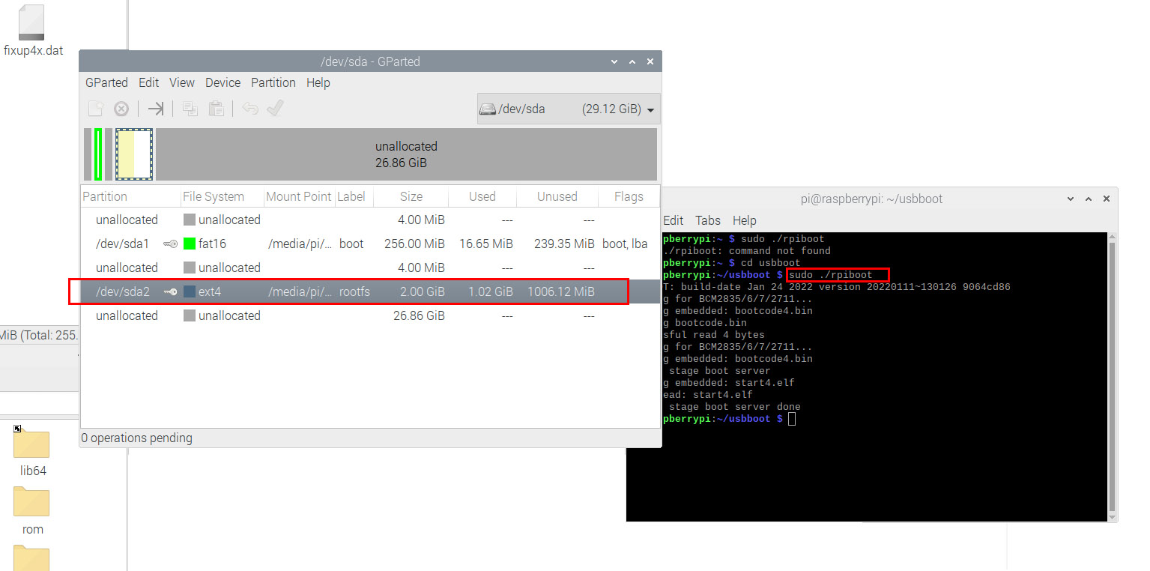Click the unallocated 26.86 GiB disk map block
The width and height of the screenshot is (1150, 571).
(406, 154)
